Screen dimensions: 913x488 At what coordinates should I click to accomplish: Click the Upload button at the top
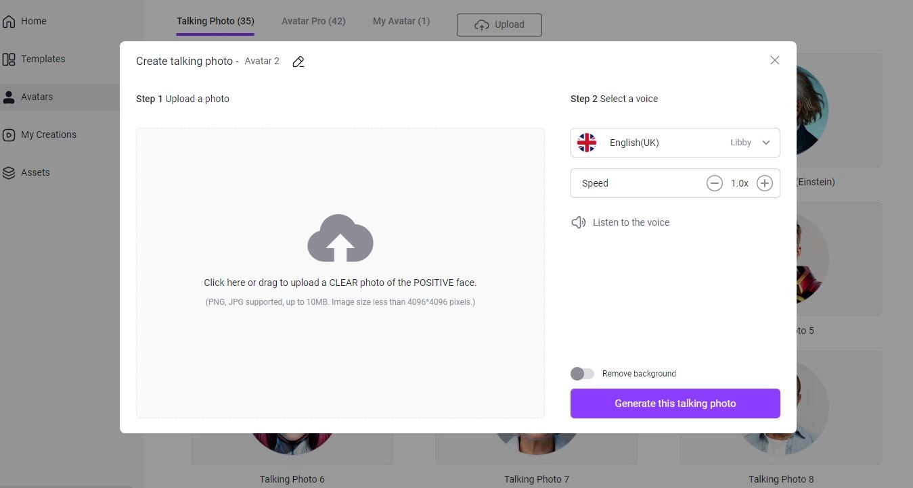tap(499, 25)
